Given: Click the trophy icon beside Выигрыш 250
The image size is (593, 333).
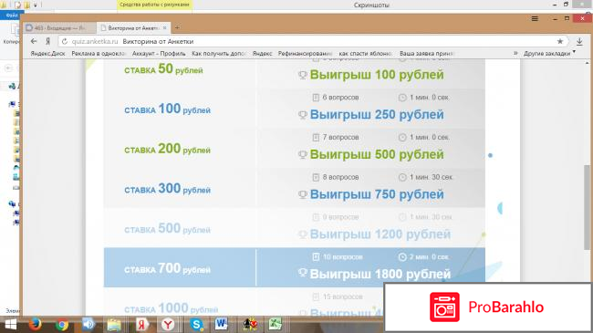Looking at the screenshot, I should click(303, 115).
